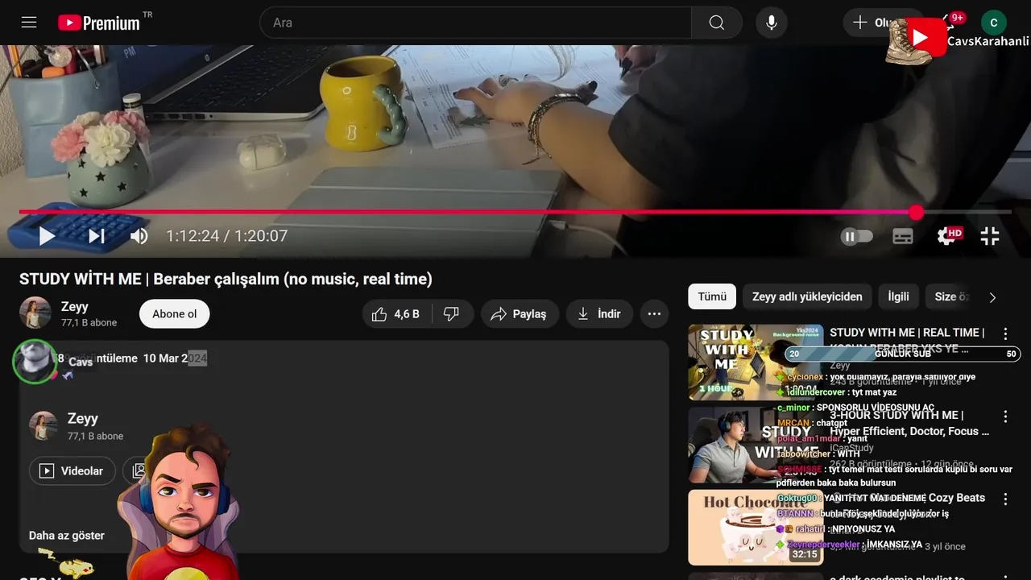Toggle subtitles captions button
Screen dimensions: 1031x580
[903, 236]
